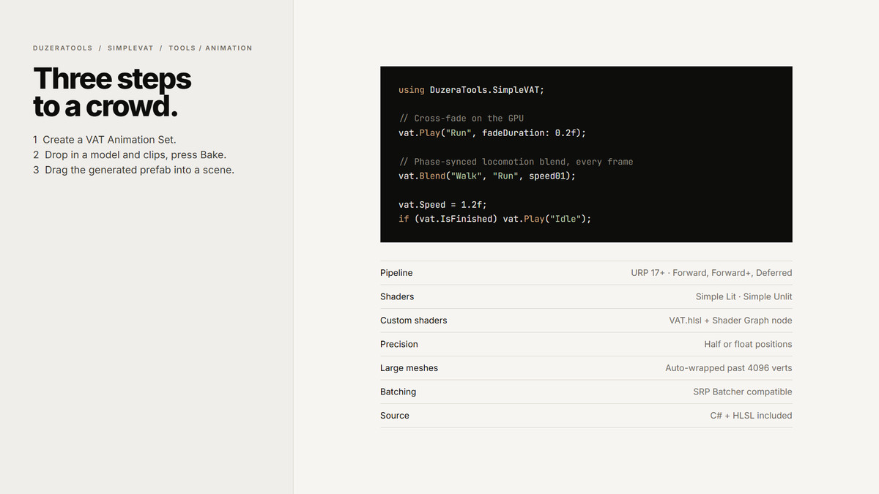The image size is (879, 494).
Task: Click the "Large meshes" row label
Action: 409,368
